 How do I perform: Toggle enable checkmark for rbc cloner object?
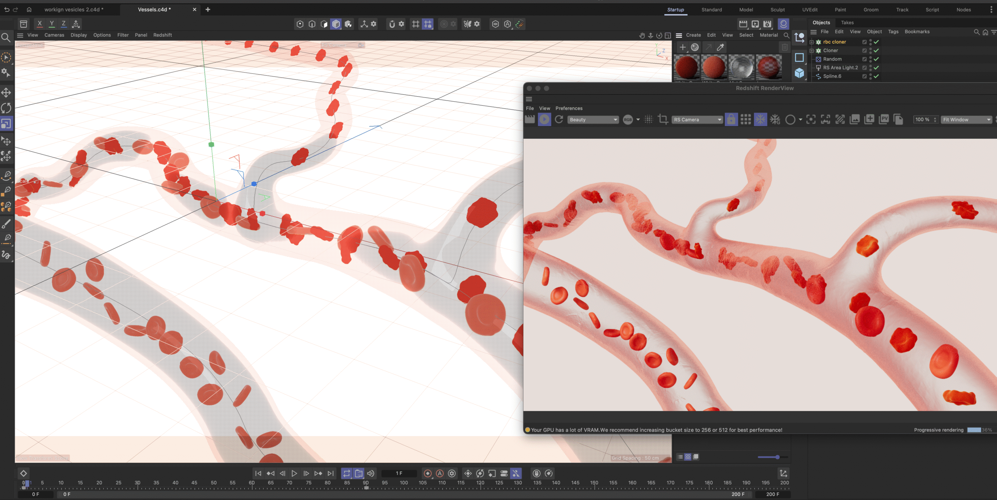point(876,42)
